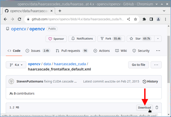Go back with the browser back arrow
171x117 pixels.
[x=5, y=19]
